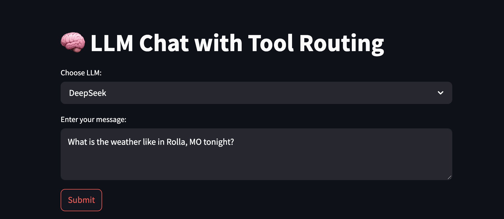Focus the message text area
Image resolution: width=504 pixels, height=219 pixels.
click(x=256, y=154)
